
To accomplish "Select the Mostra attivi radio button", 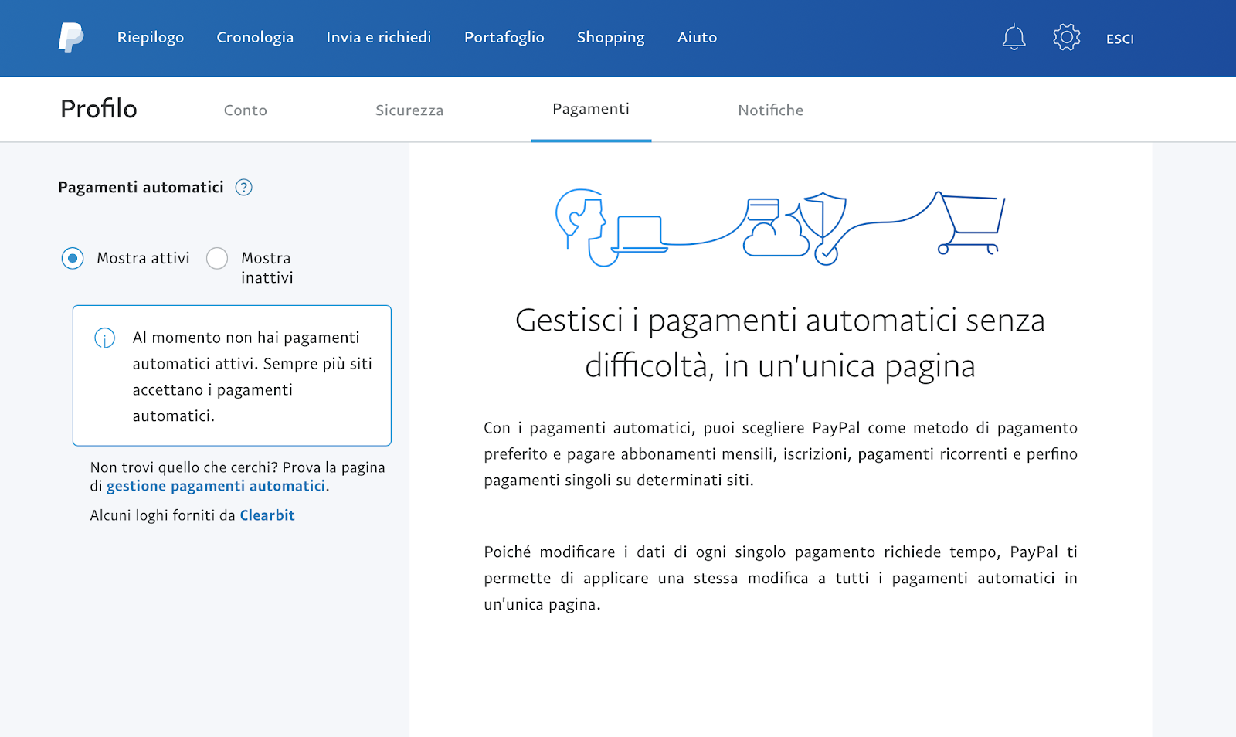I will 73,258.
